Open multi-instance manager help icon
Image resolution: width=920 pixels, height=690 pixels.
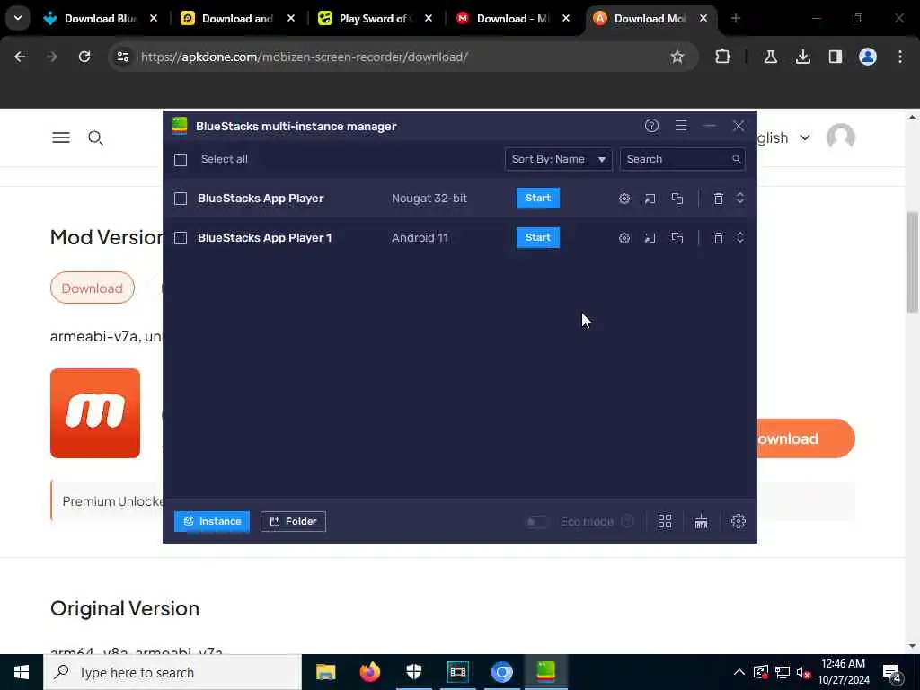coord(652,126)
